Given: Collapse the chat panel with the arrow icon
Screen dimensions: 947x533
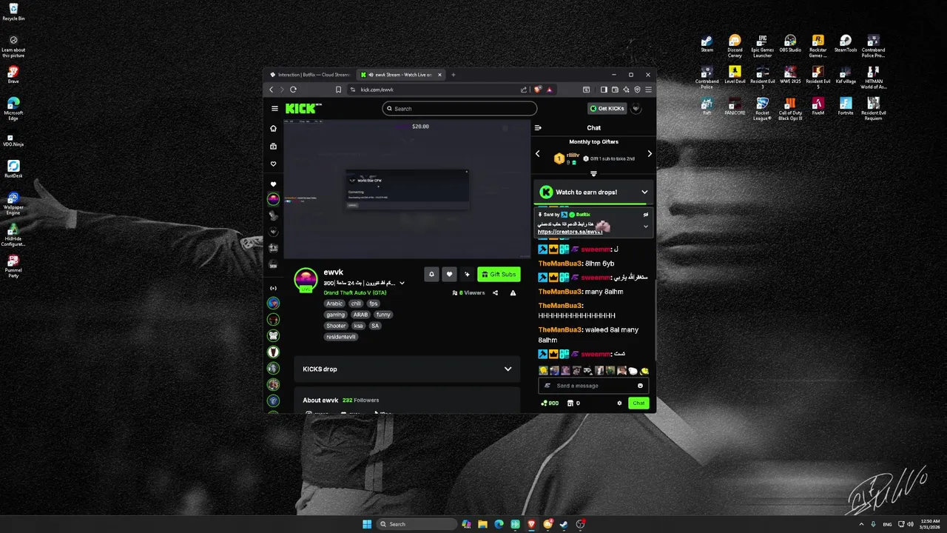Looking at the screenshot, I should tap(538, 127).
